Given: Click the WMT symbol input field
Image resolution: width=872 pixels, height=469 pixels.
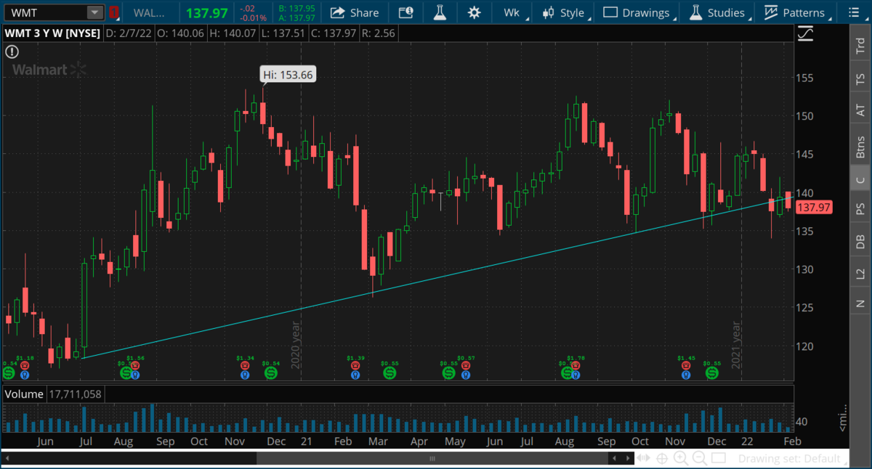Looking at the screenshot, I should [47, 12].
